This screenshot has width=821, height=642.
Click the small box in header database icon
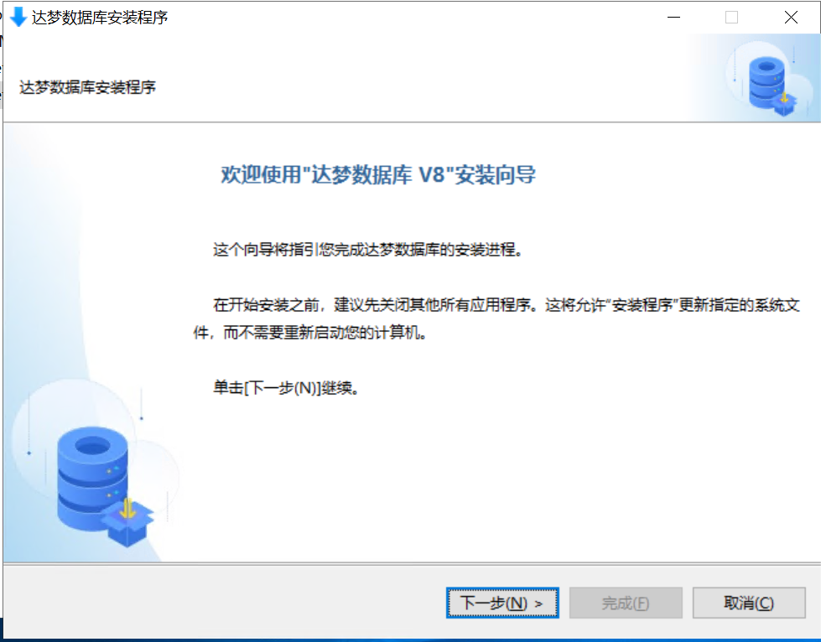(784, 104)
